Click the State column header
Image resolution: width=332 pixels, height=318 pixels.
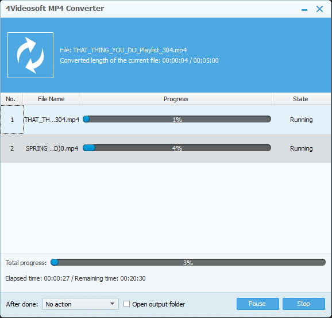pyautogui.click(x=302, y=99)
